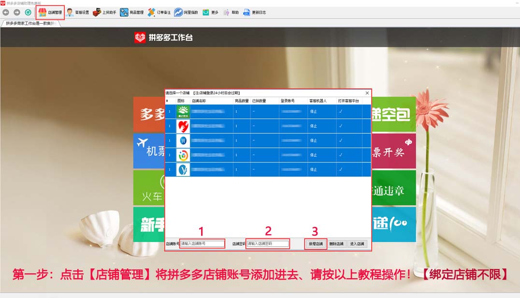
Task: Open 店铺管理 shop management in the toolbar
Action: coord(50,12)
